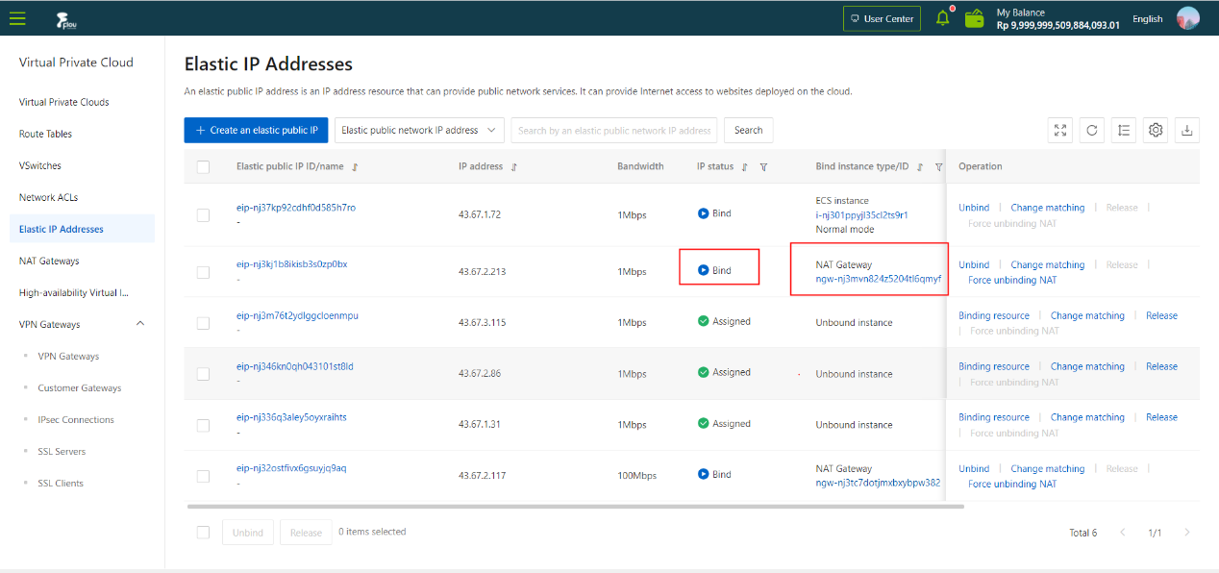Click the company logo in header
Screen dimensions: 1219x573
64,18
